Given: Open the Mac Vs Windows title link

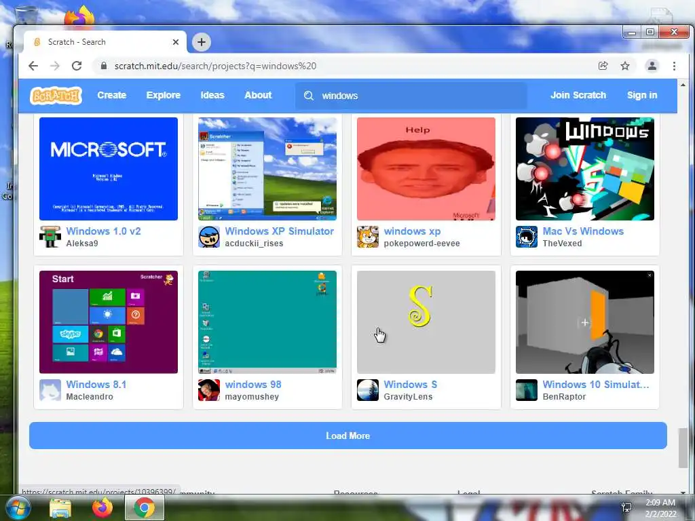Looking at the screenshot, I should (583, 231).
